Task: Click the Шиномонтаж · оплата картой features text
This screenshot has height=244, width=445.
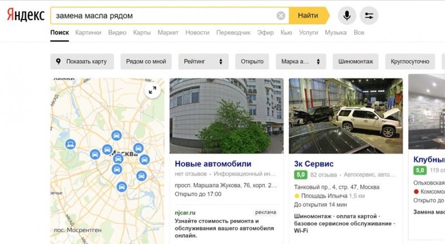Action: point(344,223)
